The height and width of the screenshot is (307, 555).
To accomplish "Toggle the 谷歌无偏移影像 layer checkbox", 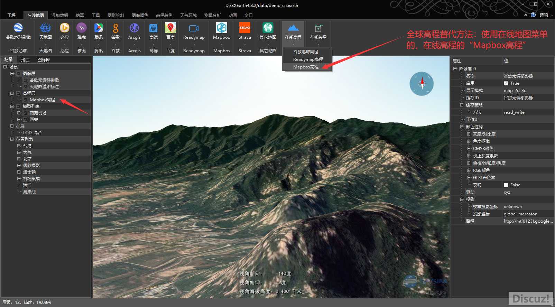I will 25,80.
